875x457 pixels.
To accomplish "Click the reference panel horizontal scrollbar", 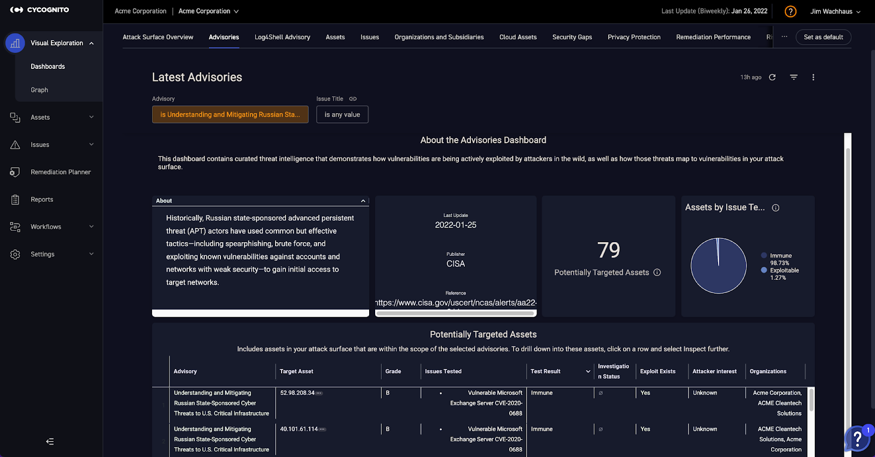I will [x=455, y=314].
